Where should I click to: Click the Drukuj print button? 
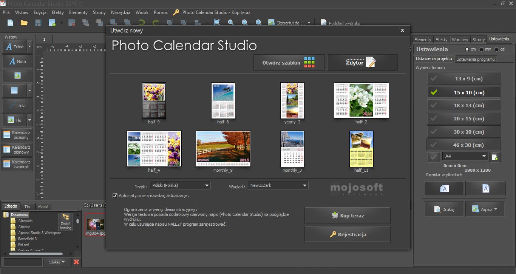tap(444, 209)
